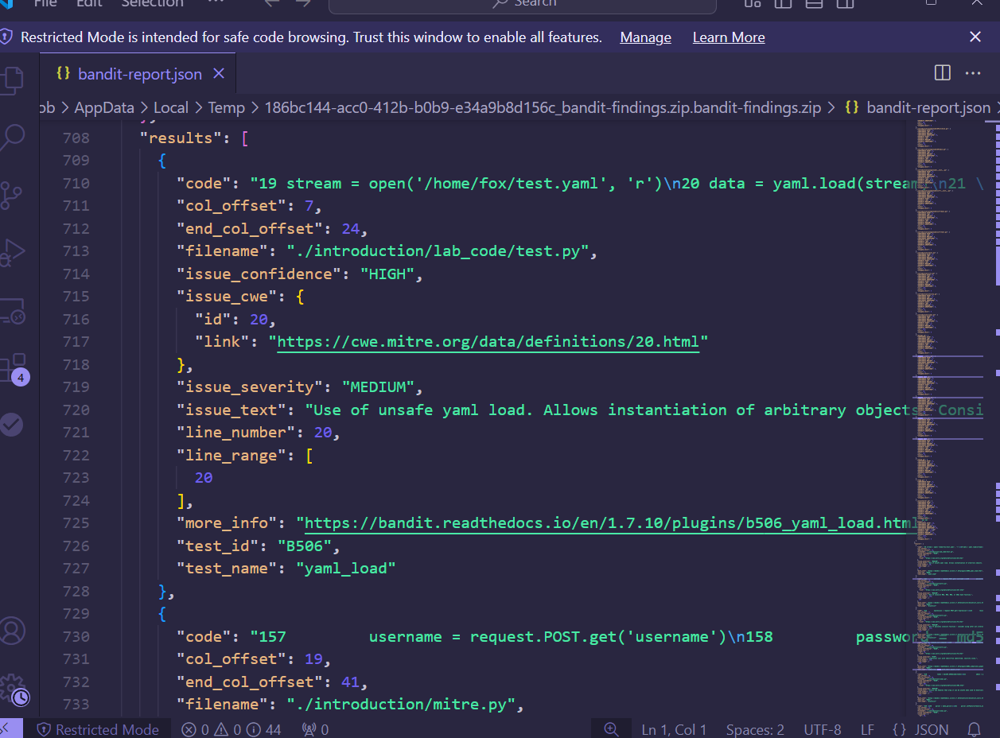
Task: Open the bandit-report.json breadcrumb dropdown
Action: (x=928, y=107)
